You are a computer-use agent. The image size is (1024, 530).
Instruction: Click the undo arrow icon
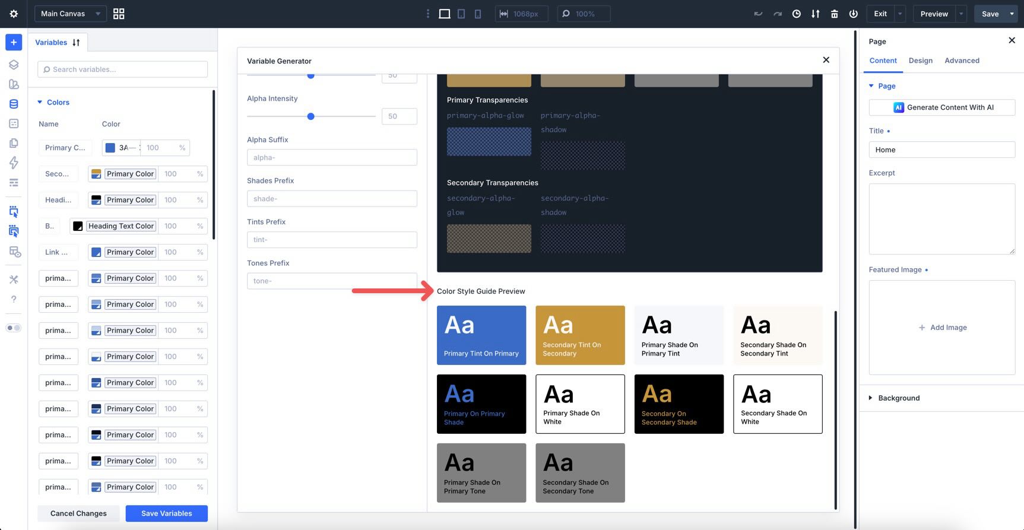tap(758, 14)
